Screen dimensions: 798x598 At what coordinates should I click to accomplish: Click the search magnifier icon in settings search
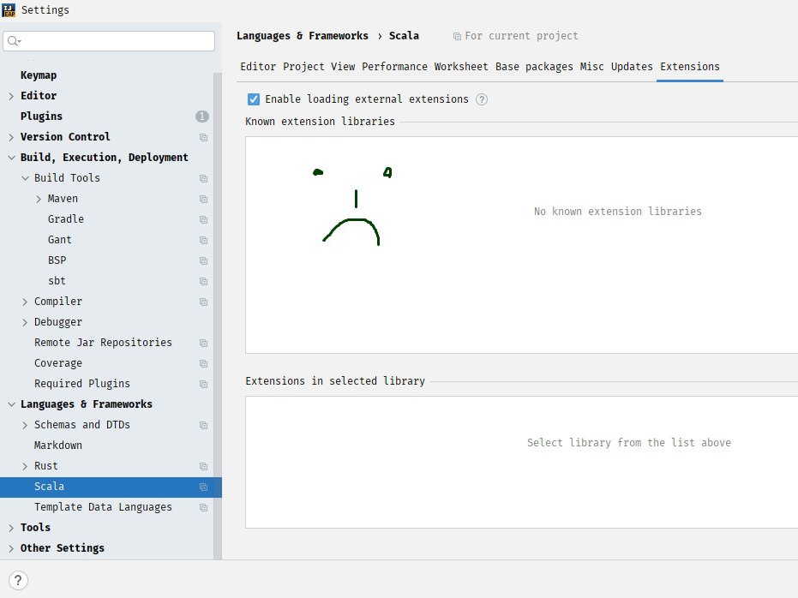click(15, 41)
